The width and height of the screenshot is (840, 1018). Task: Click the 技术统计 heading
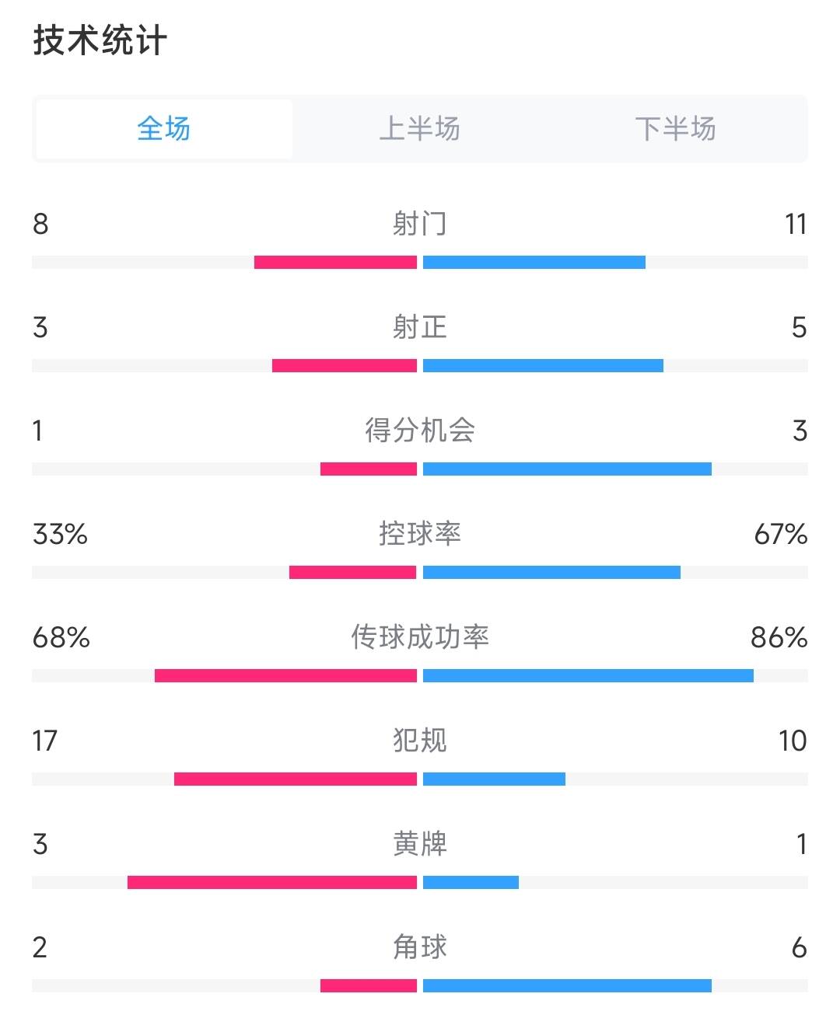(x=100, y=40)
